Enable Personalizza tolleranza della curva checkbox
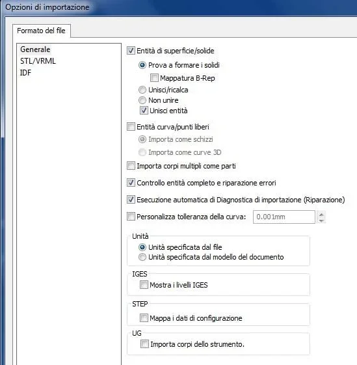The height and width of the screenshot is (365, 357). [x=131, y=217]
